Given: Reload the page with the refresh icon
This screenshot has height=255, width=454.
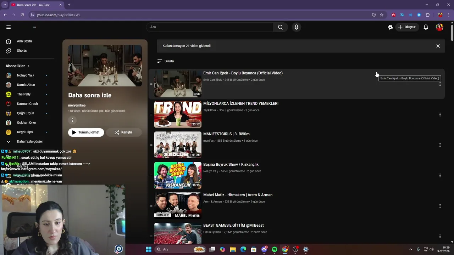Looking at the screenshot, I should click(22, 15).
